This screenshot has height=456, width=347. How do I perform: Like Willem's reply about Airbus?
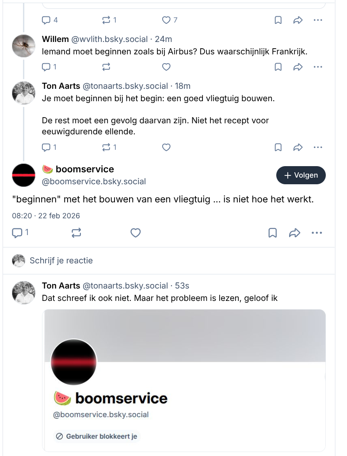(166, 67)
